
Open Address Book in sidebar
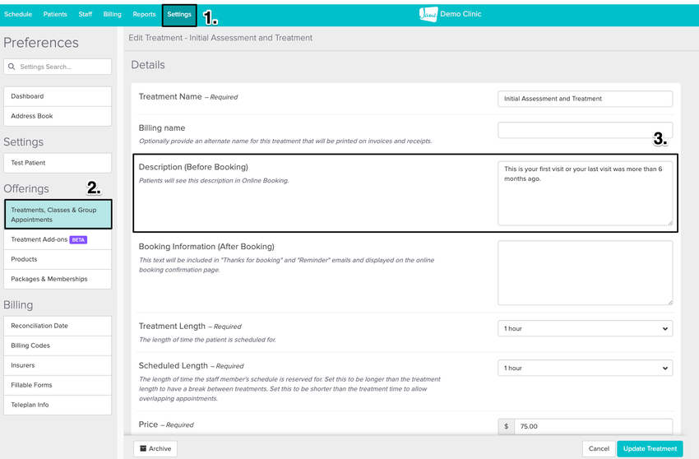click(58, 116)
